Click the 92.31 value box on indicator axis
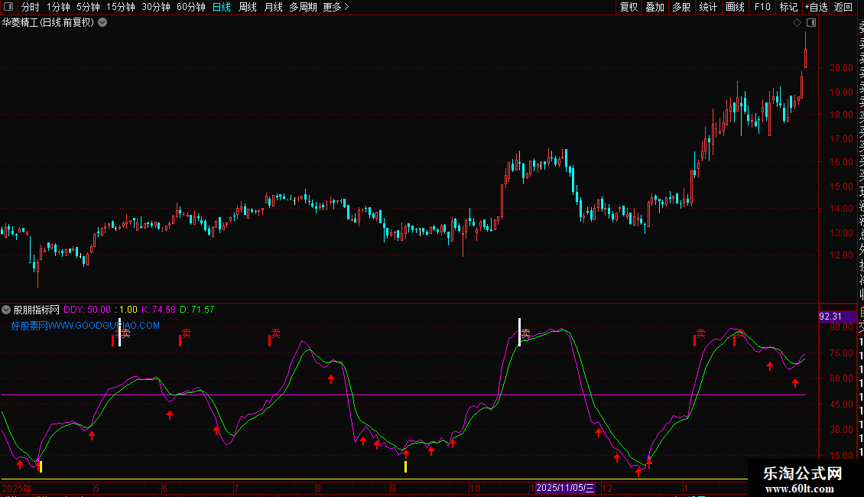Screen dimensions: 864x497 click(837, 317)
